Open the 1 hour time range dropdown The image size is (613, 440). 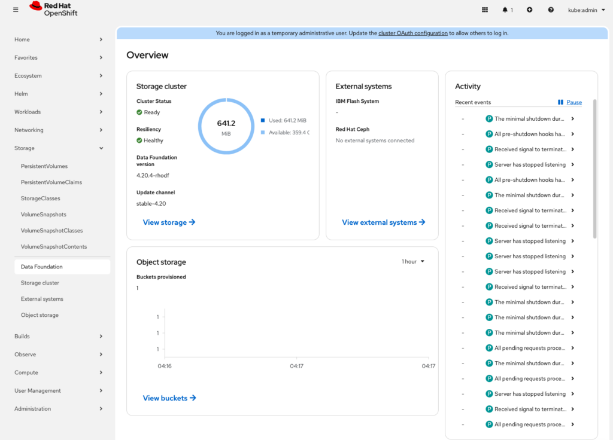[x=413, y=261]
